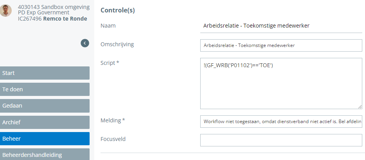The height and width of the screenshot is (160, 365).
Task: Focus the Omschrijving input field
Action: tap(281, 45)
